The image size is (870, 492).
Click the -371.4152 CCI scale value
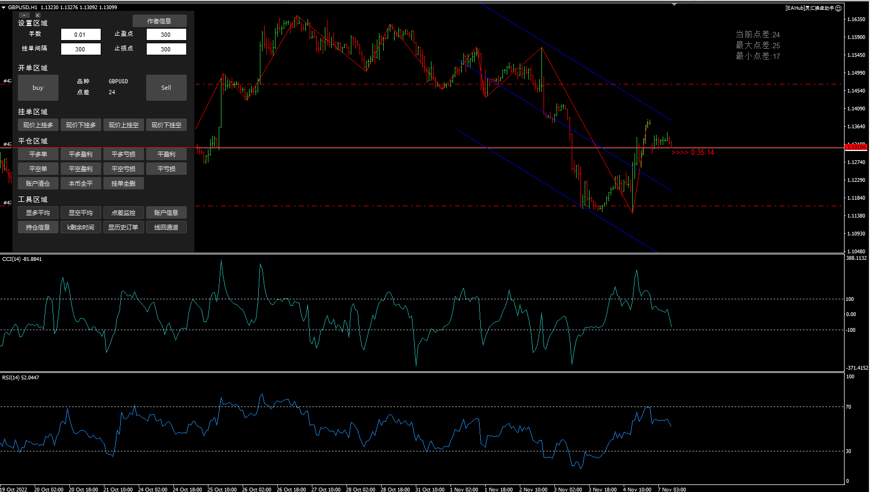[857, 368]
